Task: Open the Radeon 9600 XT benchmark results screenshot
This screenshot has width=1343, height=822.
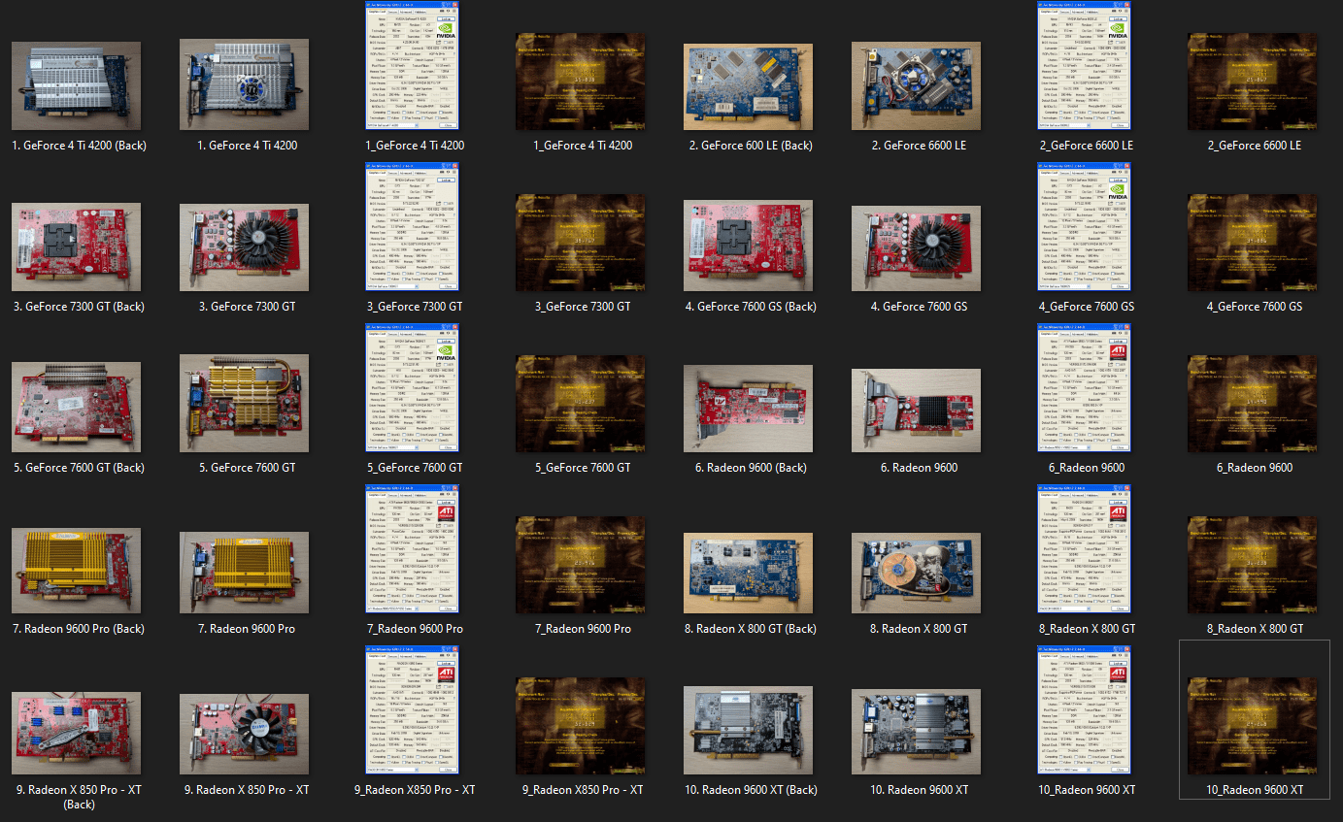Action: click(x=1252, y=726)
